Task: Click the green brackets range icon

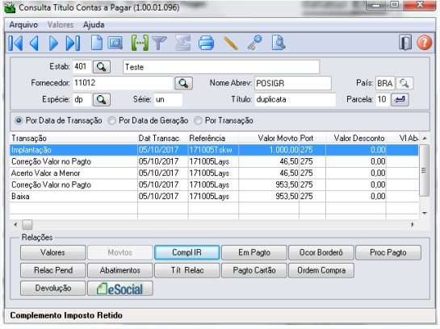Action: [x=140, y=44]
